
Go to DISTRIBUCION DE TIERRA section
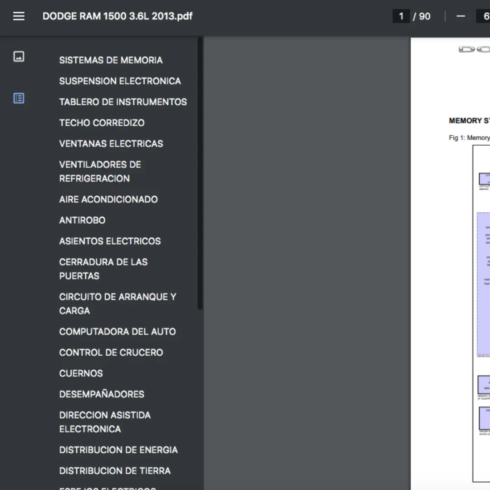pyautogui.click(x=115, y=471)
